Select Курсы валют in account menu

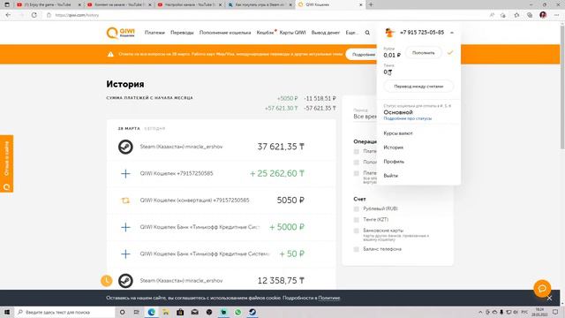coord(398,133)
